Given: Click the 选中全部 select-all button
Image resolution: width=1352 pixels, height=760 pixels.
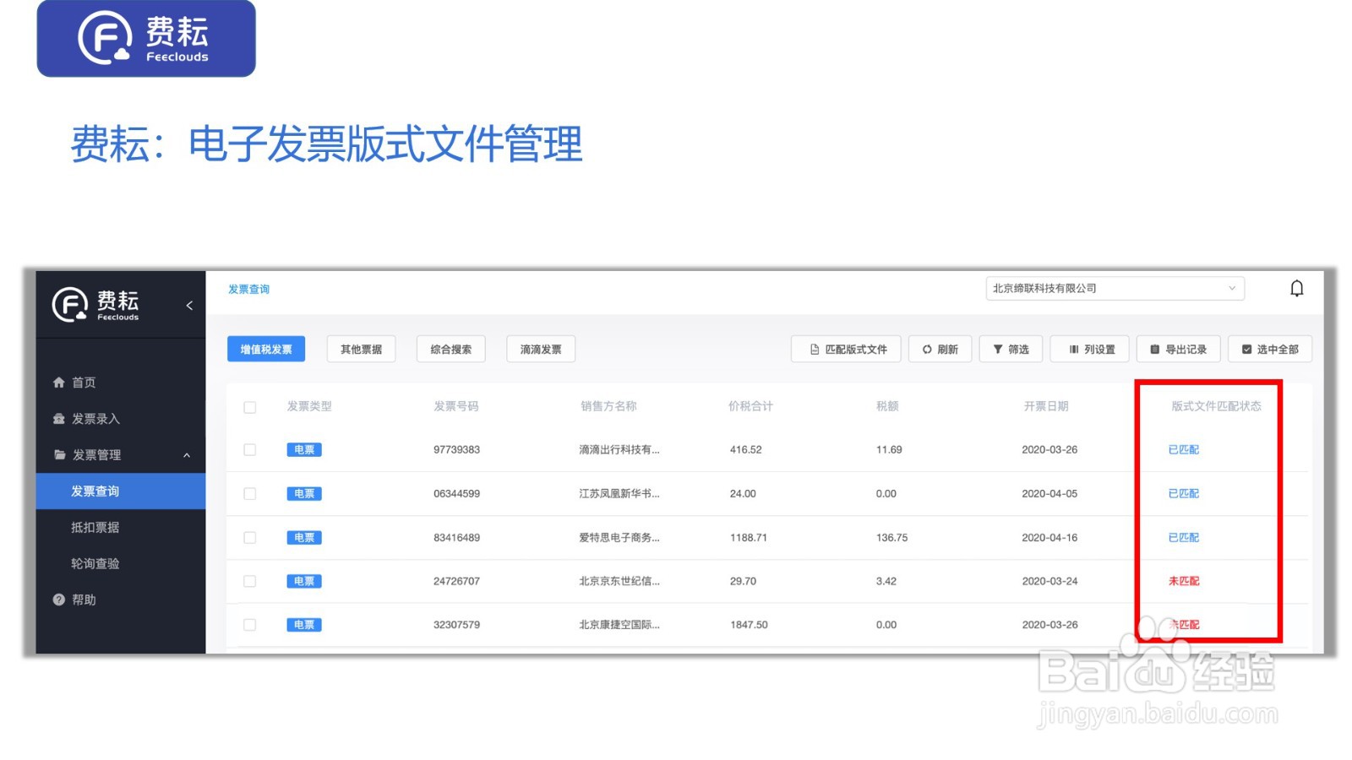Looking at the screenshot, I should pyautogui.click(x=1269, y=350).
